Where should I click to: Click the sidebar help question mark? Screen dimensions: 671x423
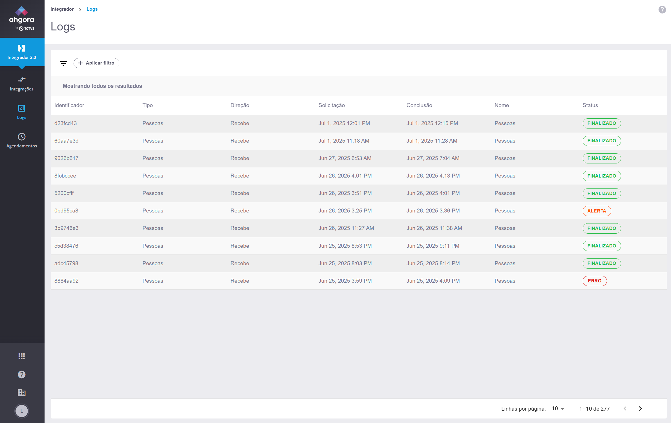22,375
